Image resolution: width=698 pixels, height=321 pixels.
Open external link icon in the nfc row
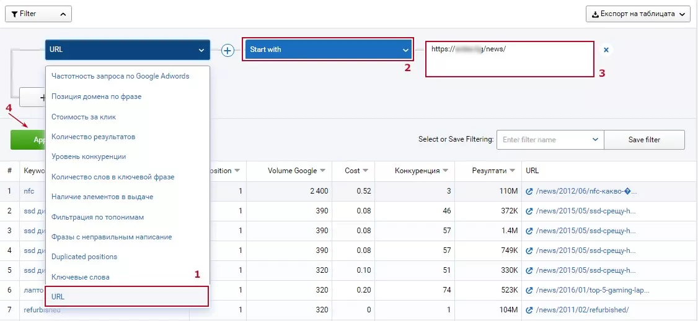click(x=529, y=191)
